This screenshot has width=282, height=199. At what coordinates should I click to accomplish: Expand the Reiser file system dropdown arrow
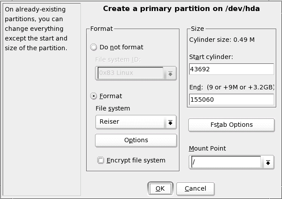170,122
